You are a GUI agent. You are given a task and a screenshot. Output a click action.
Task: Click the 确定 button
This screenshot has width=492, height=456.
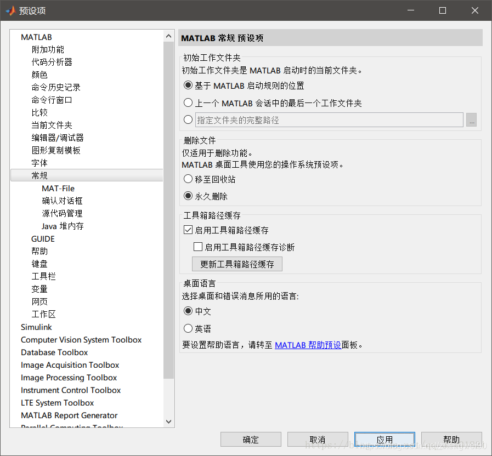pyautogui.click(x=251, y=440)
